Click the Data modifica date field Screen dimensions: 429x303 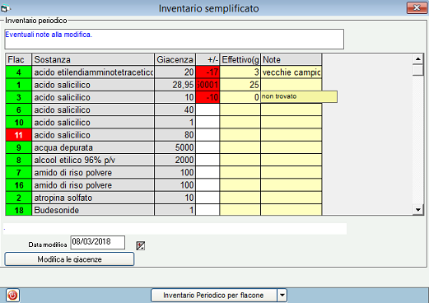point(98,242)
